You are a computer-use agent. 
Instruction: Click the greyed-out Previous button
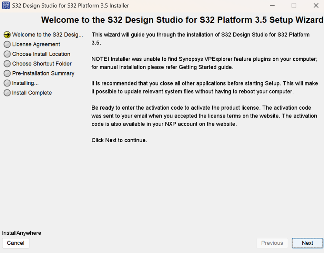tap(272, 243)
